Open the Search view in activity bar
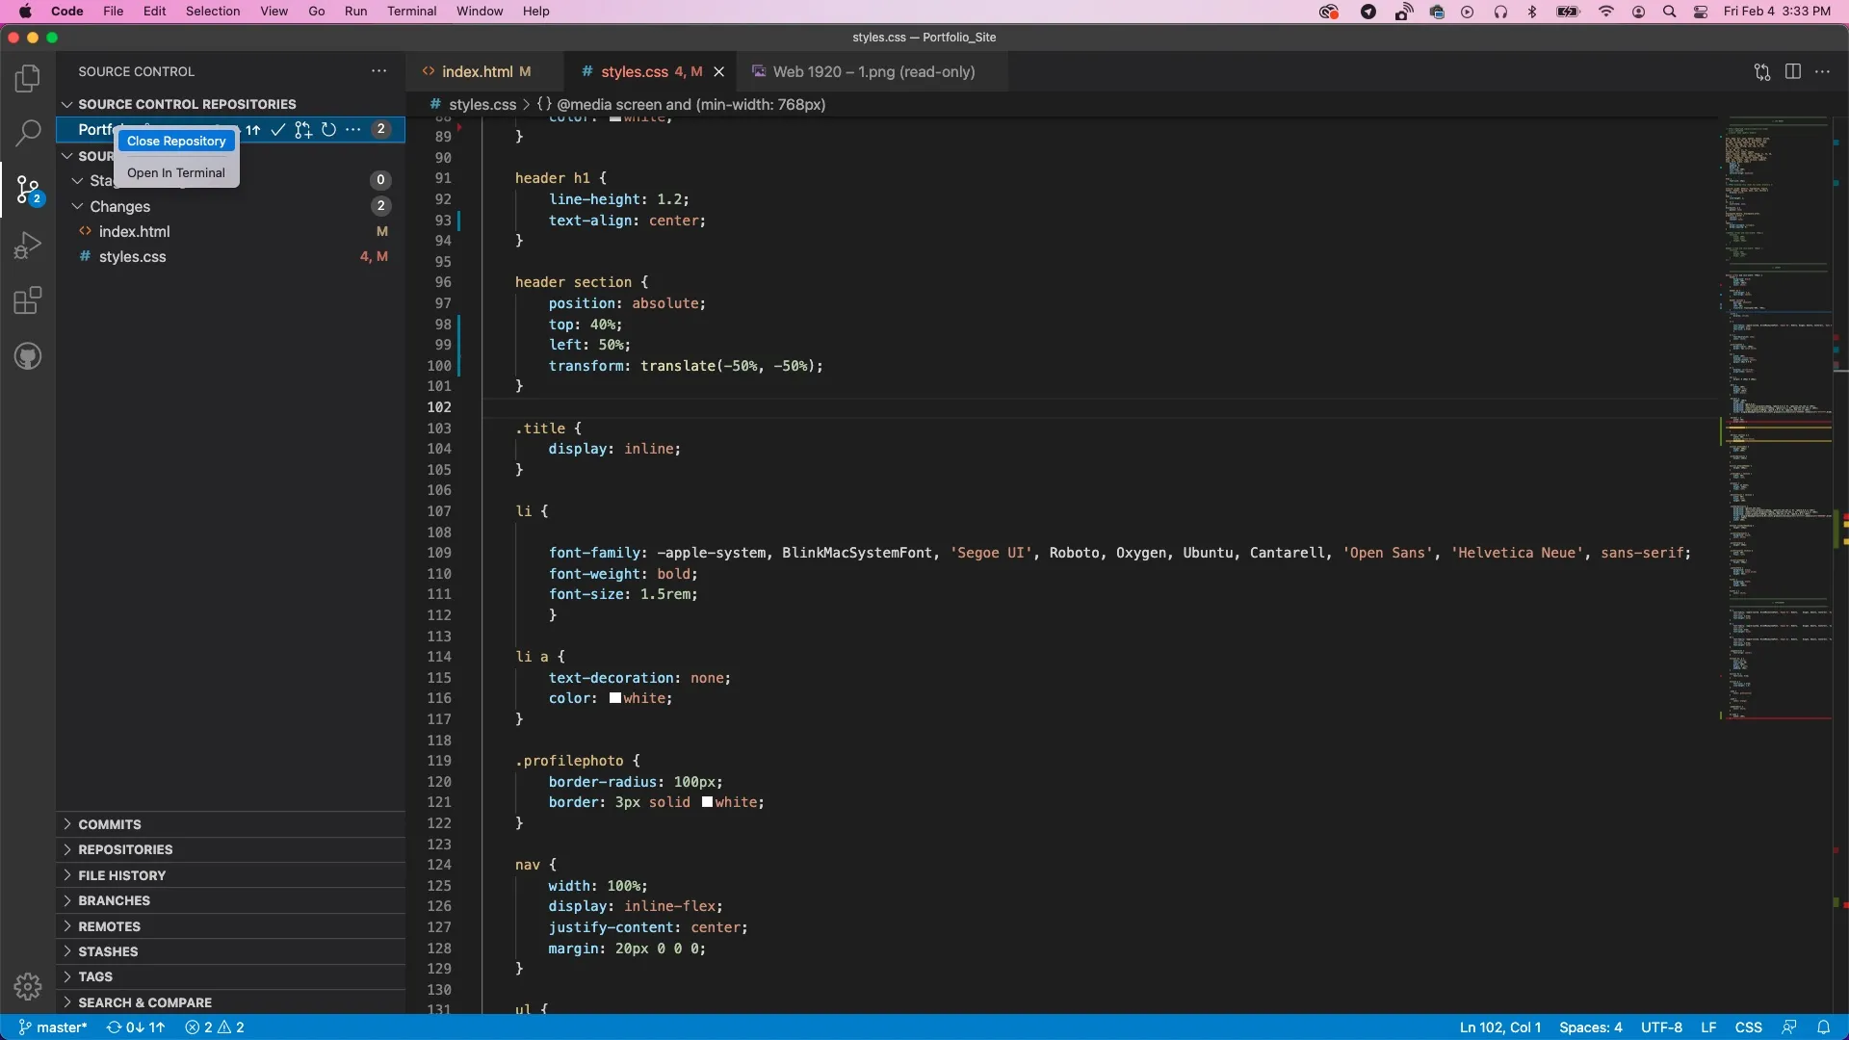Image resolution: width=1849 pixels, height=1040 pixels. (x=28, y=133)
